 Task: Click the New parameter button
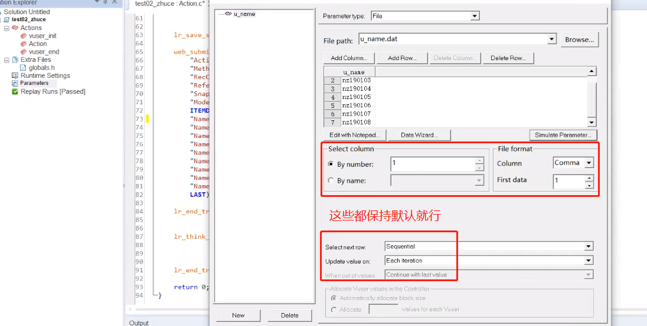(x=238, y=315)
